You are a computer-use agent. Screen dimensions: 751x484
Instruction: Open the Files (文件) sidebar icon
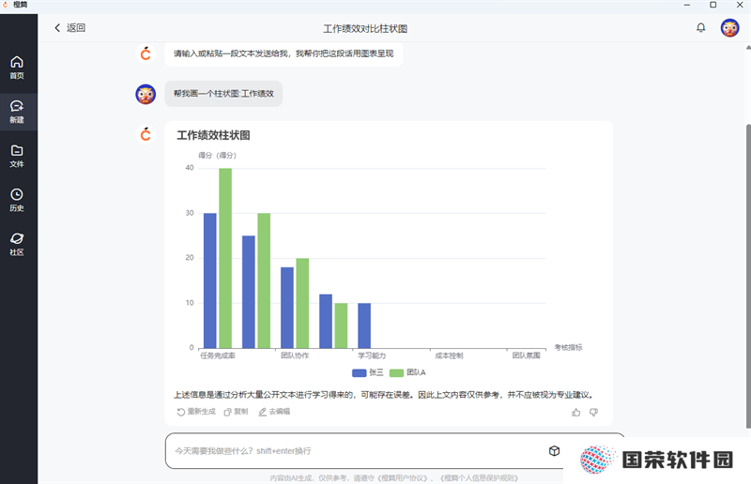coord(17,156)
